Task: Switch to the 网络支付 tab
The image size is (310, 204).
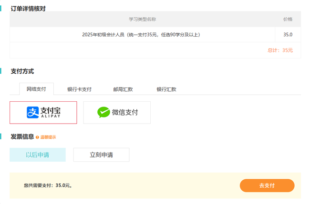Action: [36, 89]
